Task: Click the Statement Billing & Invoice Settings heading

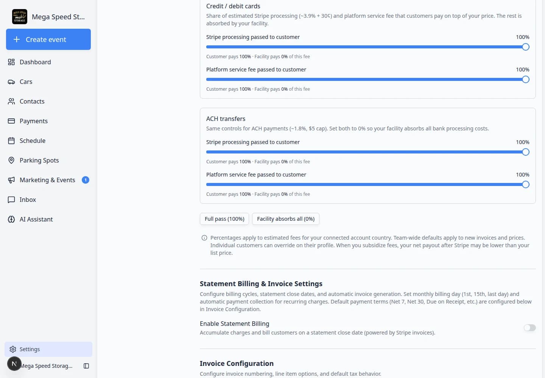Action: (x=261, y=283)
